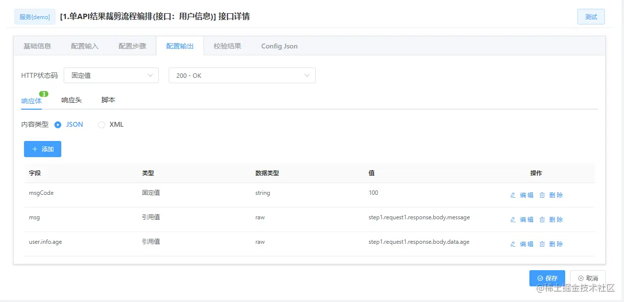Click 删除 link in msg row

556,219
